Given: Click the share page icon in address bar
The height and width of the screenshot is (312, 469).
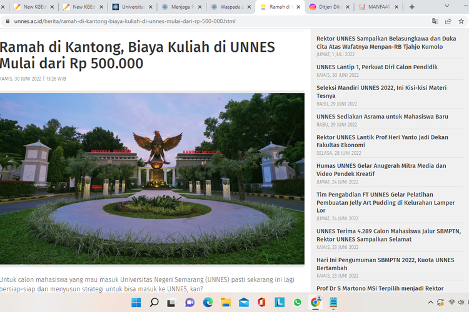Looking at the screenshot, I should 448,21.
